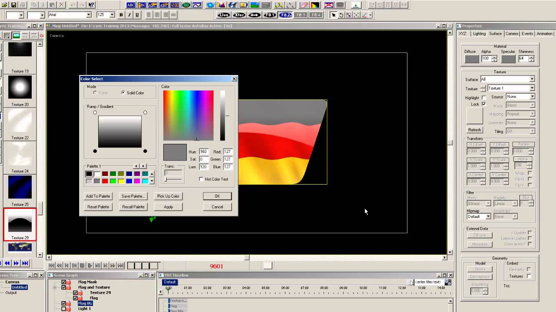Switch to the Events tab
The width and height of the screenshot is (556, 312).
(x=527, y=34)
